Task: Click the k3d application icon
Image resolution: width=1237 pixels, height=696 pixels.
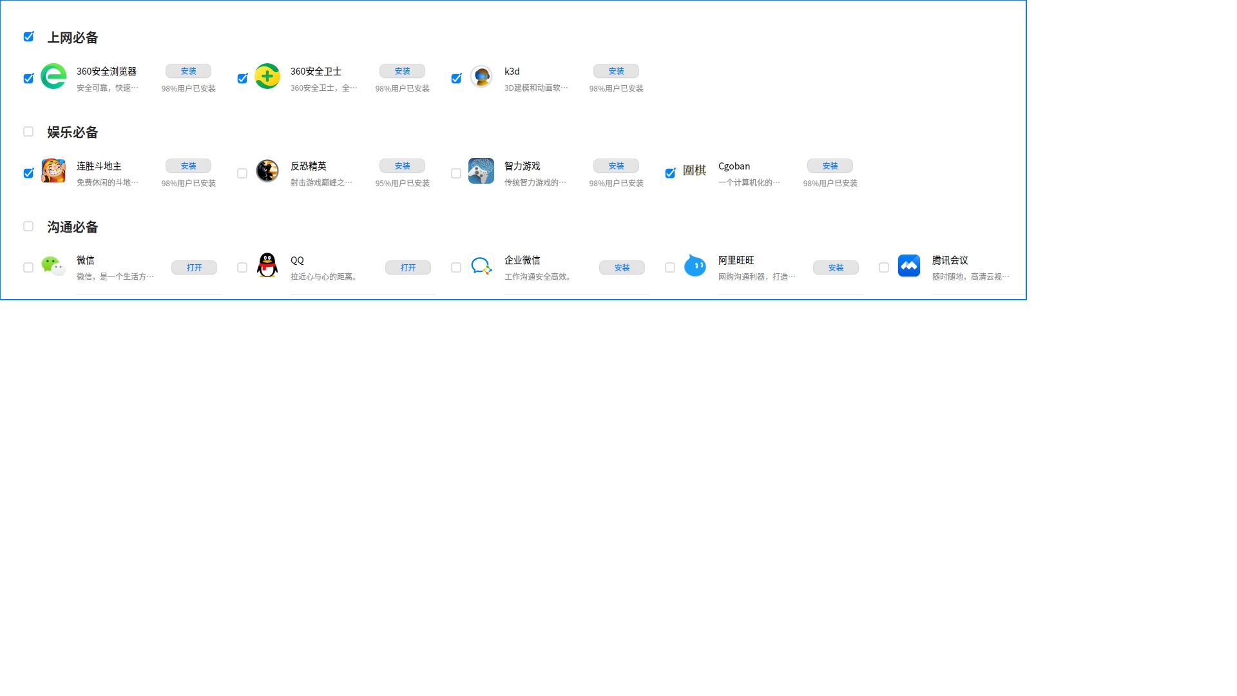Action: pyautogui.click(x=482, y=77)
